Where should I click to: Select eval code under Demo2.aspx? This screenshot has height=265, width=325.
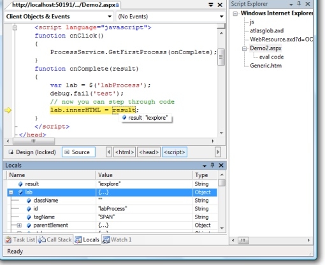point(271,57)
